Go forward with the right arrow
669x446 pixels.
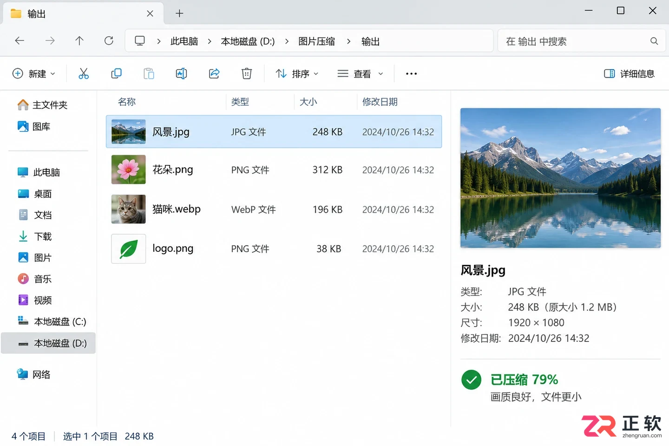50,41
